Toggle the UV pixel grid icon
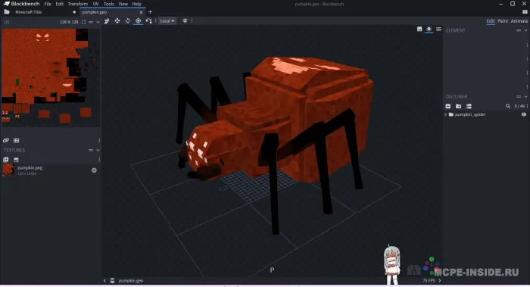 (16, 140)
